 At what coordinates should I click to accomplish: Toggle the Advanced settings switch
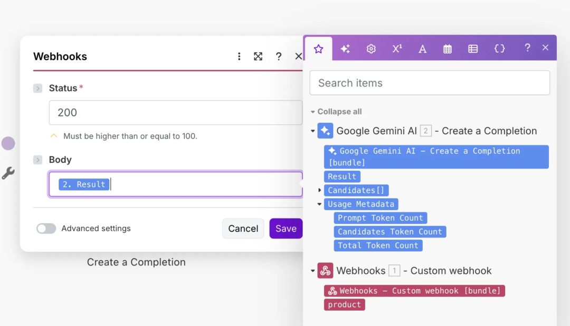[x=46, y=229]
